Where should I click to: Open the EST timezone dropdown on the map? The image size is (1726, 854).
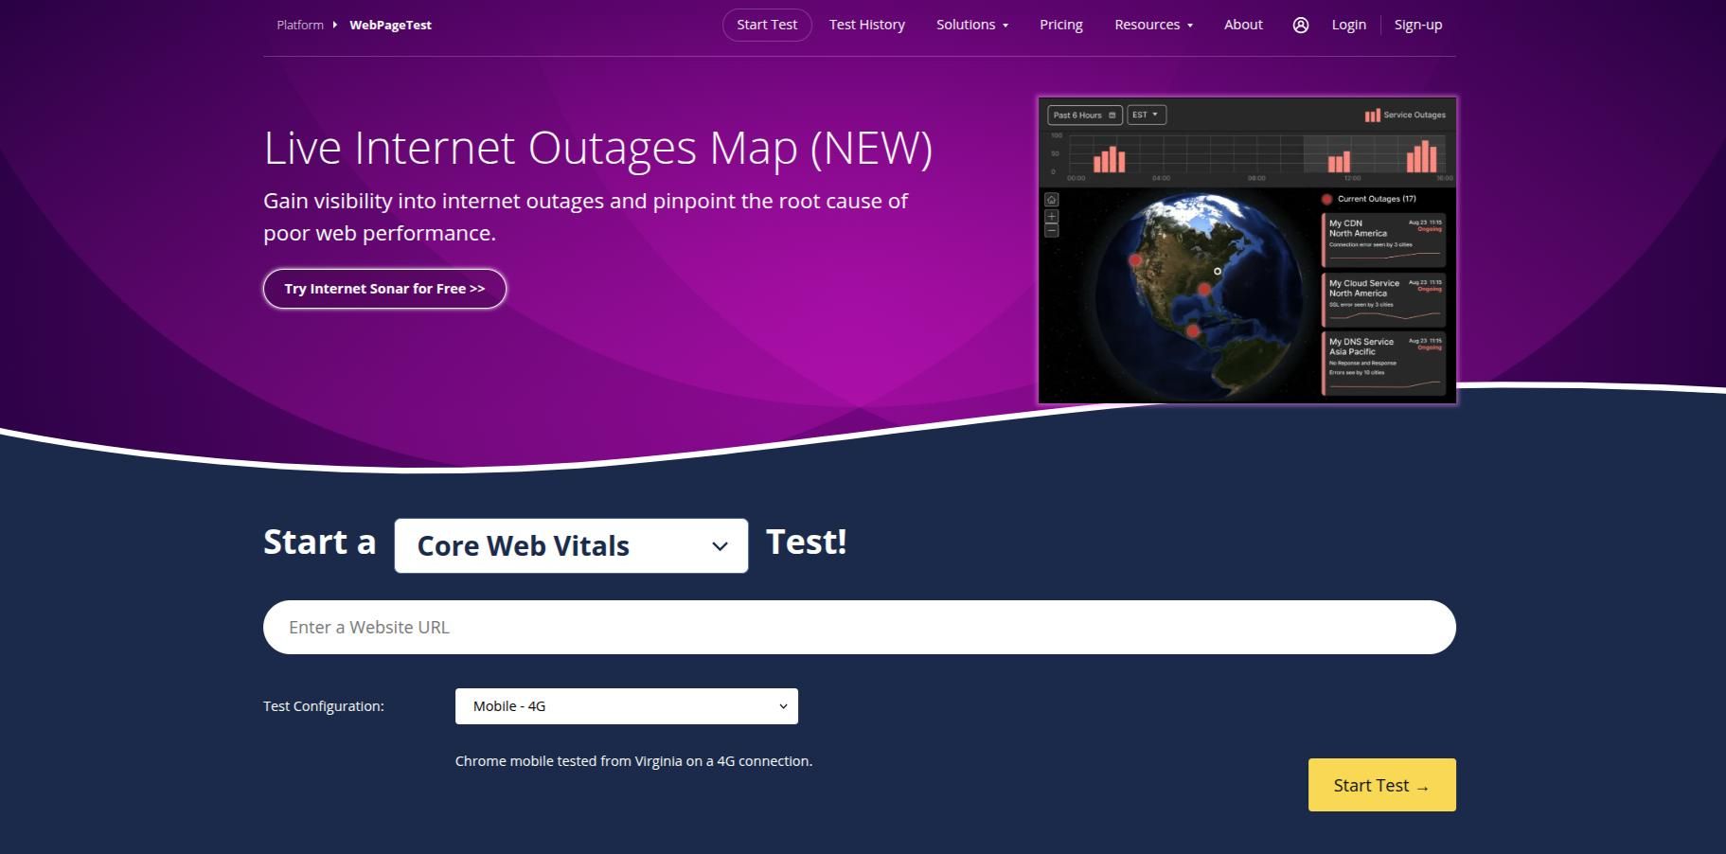[1146, 115]
